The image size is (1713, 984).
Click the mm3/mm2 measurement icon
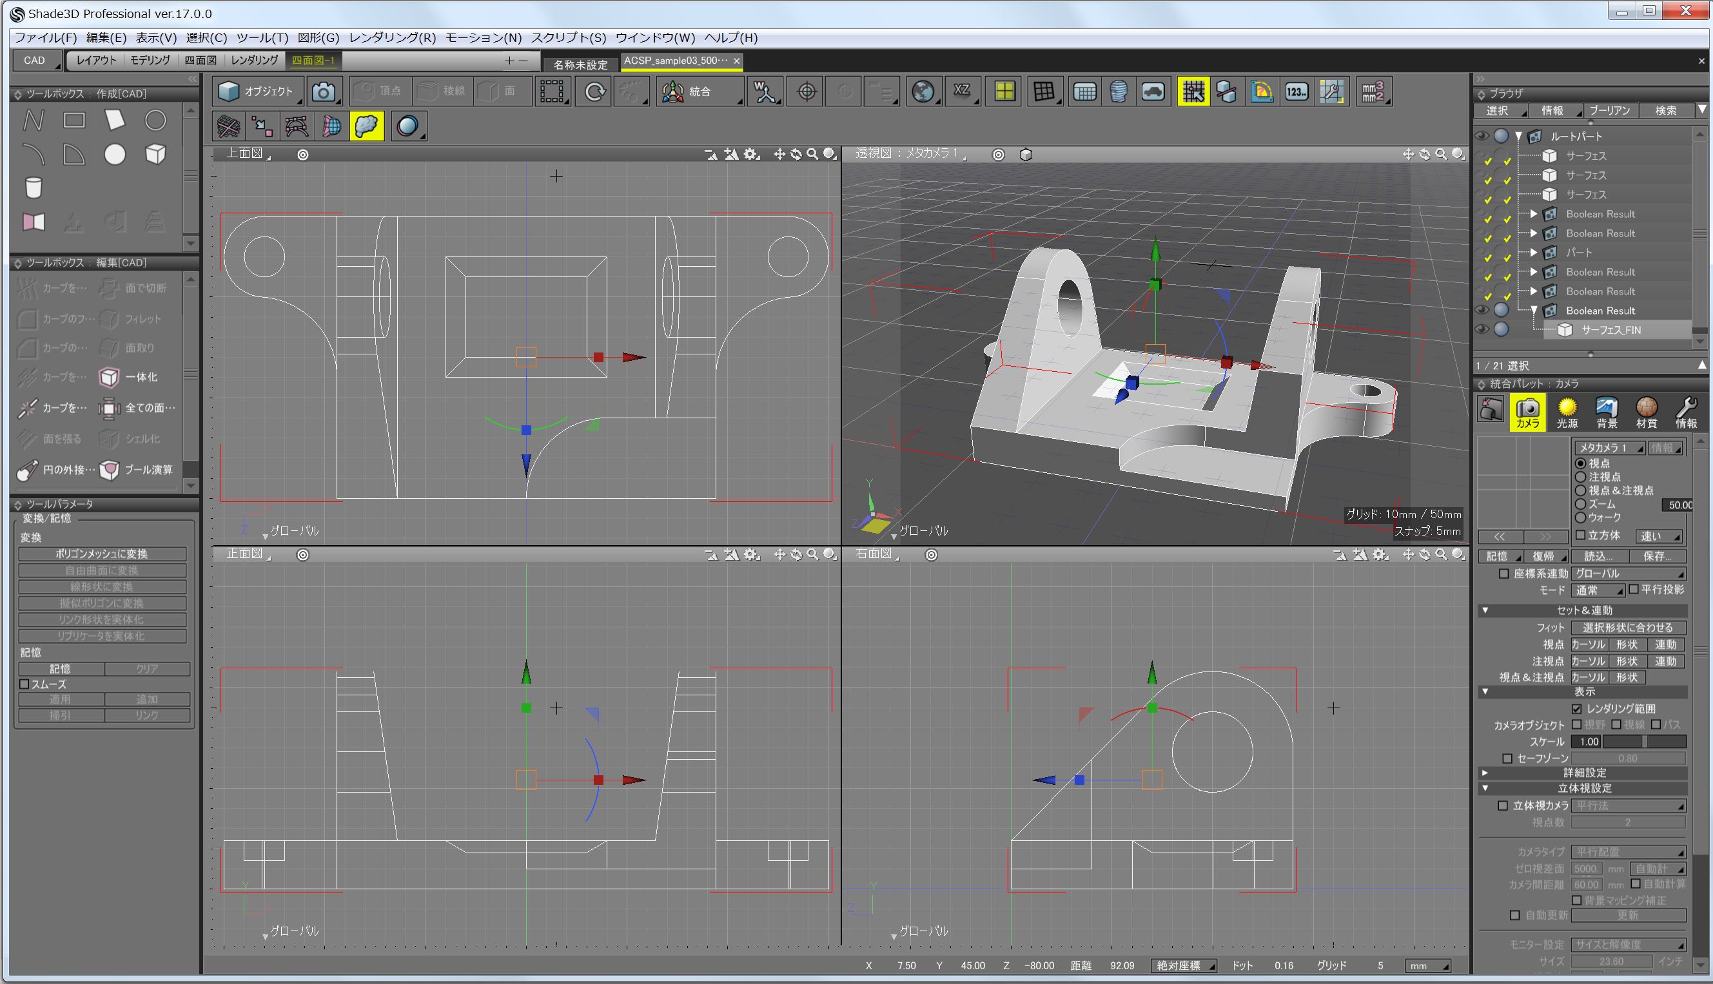click(x=1373, y=92)
